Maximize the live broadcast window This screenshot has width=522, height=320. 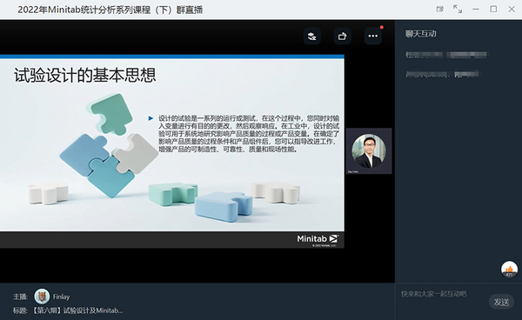point(493,10)
